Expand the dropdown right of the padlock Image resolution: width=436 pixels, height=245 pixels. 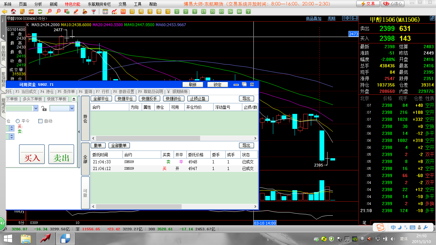point(71,108)
